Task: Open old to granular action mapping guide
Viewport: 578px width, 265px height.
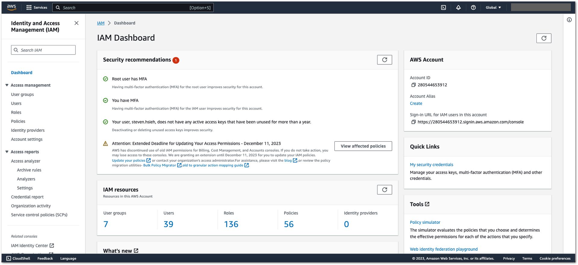Action: pyautogui.click(x=213, y=165)
